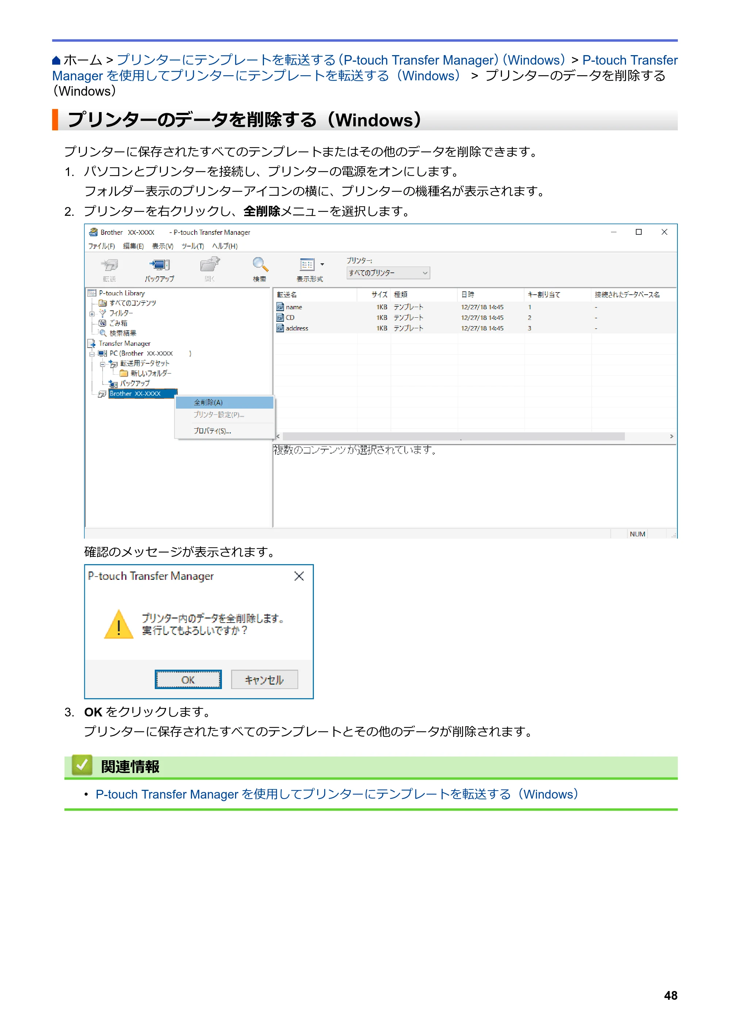Click OK in the confirmation dialog

point(188,680)
